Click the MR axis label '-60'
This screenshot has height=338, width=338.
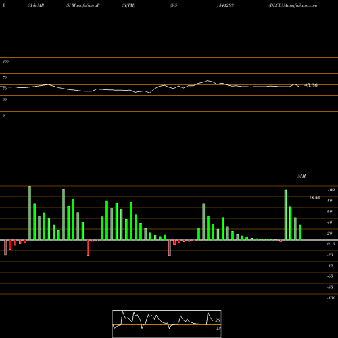click(330, 276)
